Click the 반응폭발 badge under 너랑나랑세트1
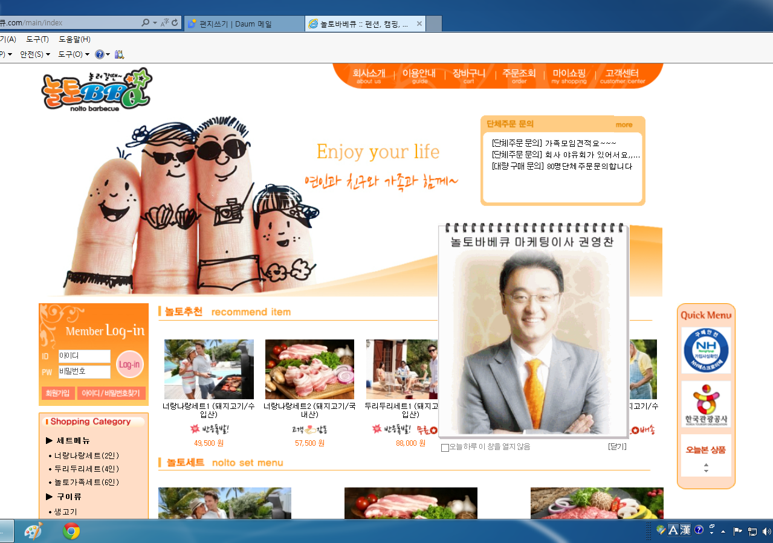 click(209, 429)
